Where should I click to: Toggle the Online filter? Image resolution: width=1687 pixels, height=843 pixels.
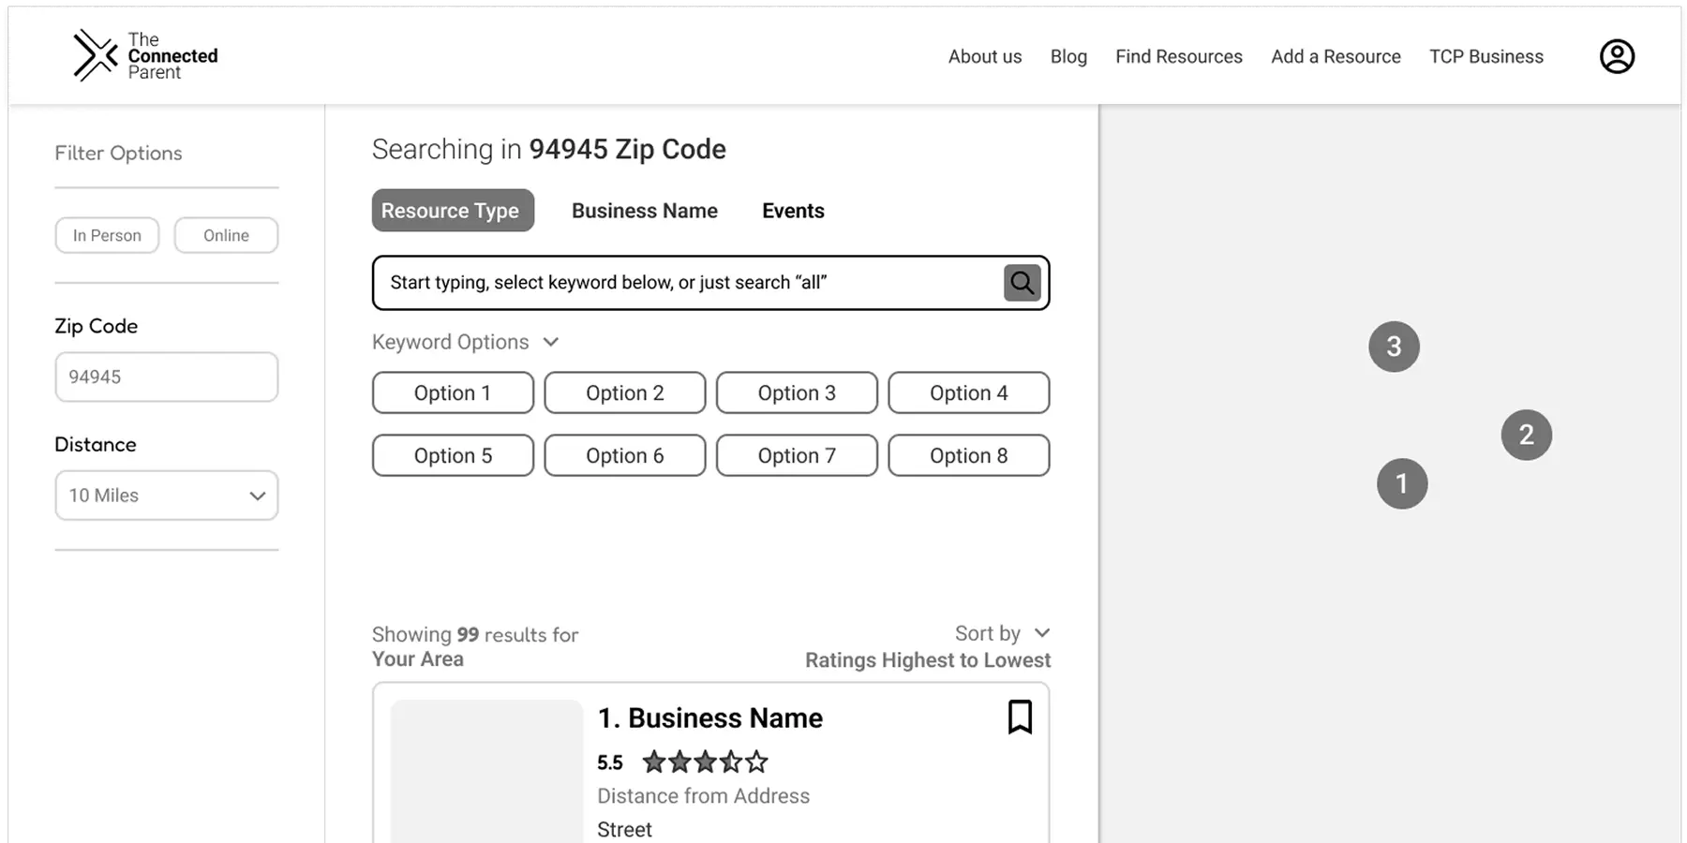click(226, 235)
